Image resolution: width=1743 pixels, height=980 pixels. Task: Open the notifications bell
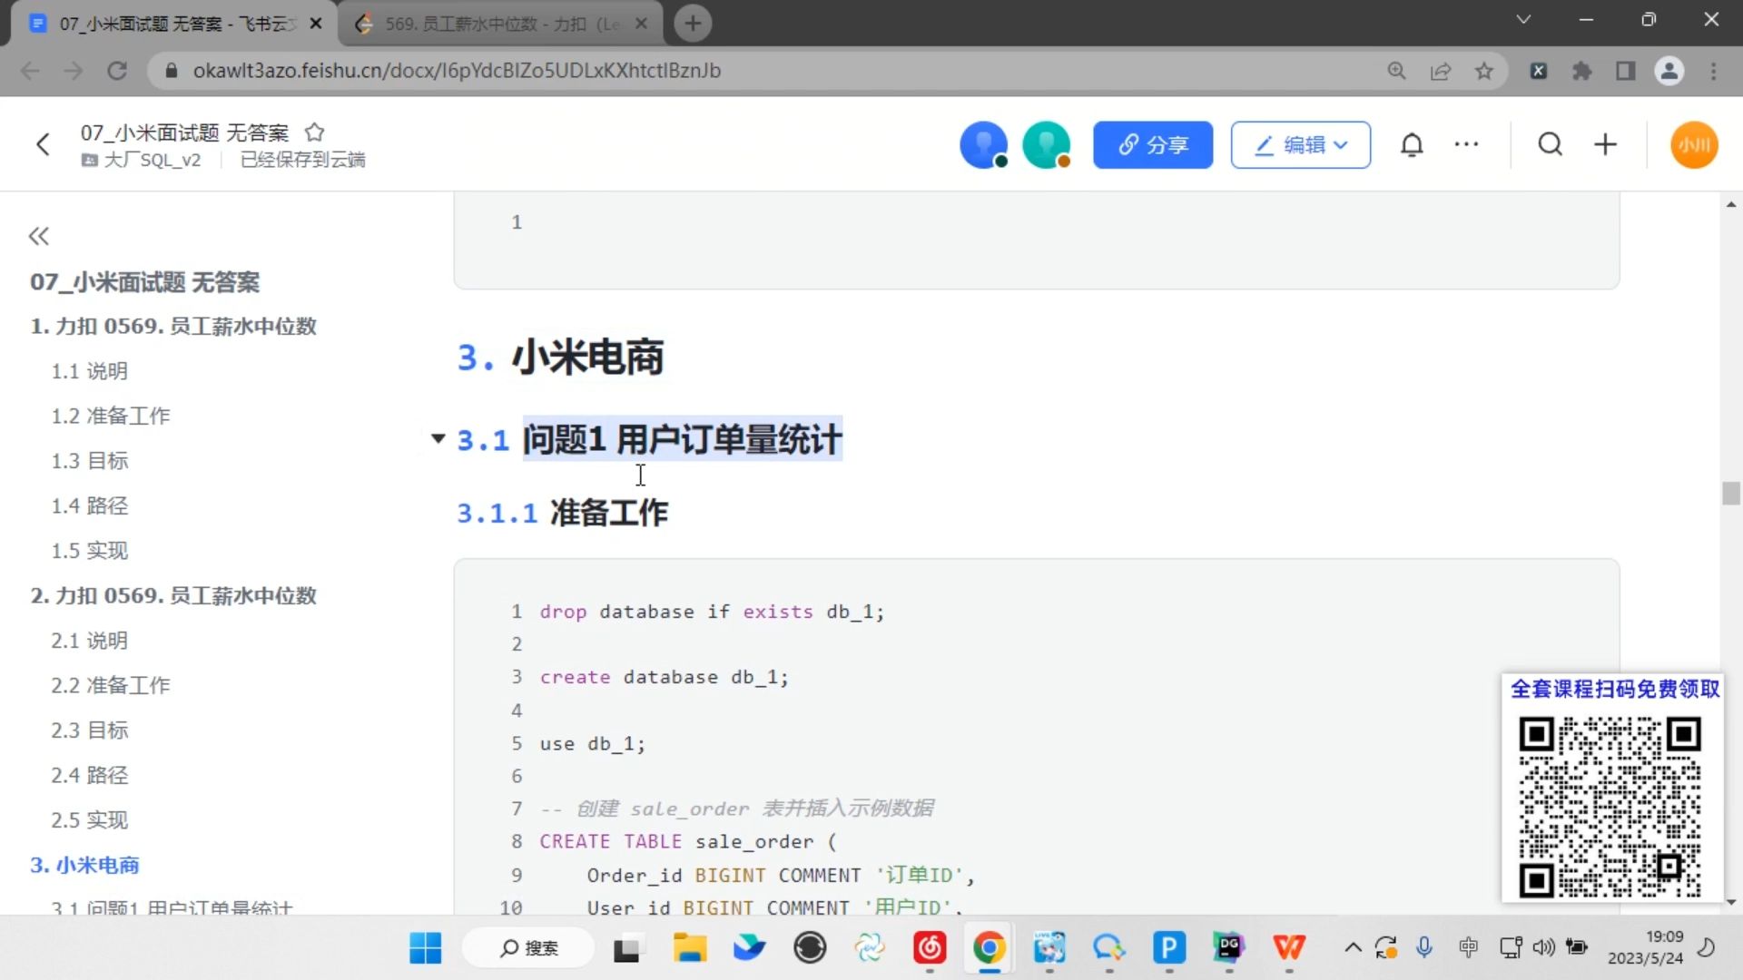tap(1412, 145)
